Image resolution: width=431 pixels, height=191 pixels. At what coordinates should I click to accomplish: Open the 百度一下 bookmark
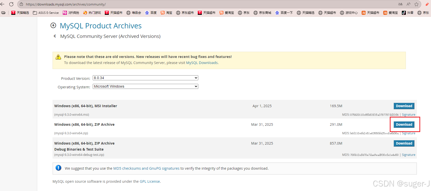tap(284, 13)
